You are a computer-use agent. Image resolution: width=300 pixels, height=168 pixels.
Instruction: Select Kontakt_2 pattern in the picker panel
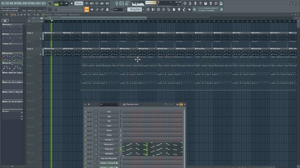tap(13, 28)
